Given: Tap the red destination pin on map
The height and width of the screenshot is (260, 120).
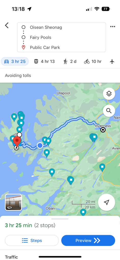Looking at the screenshot, I should pos(17,142).
